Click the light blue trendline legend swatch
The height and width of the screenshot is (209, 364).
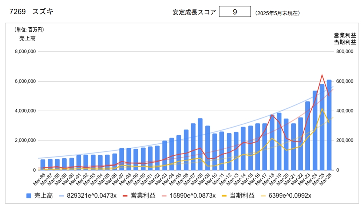[x=62, y=196]
